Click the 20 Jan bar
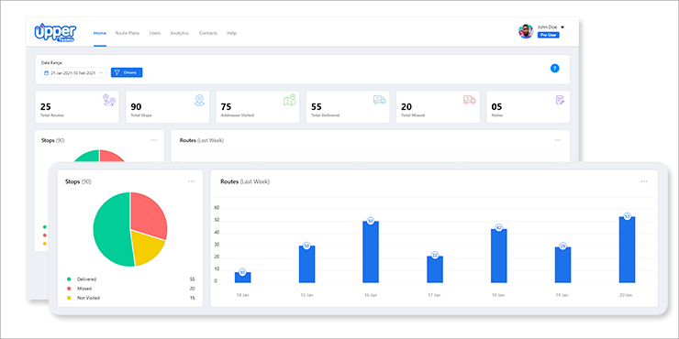The height and width of the screenshot is (339, 679). (x=627, y=249)
